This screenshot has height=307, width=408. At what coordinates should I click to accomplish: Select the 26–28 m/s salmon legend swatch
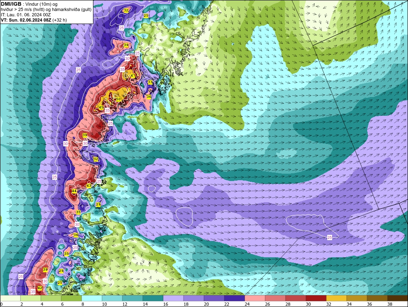275,298
